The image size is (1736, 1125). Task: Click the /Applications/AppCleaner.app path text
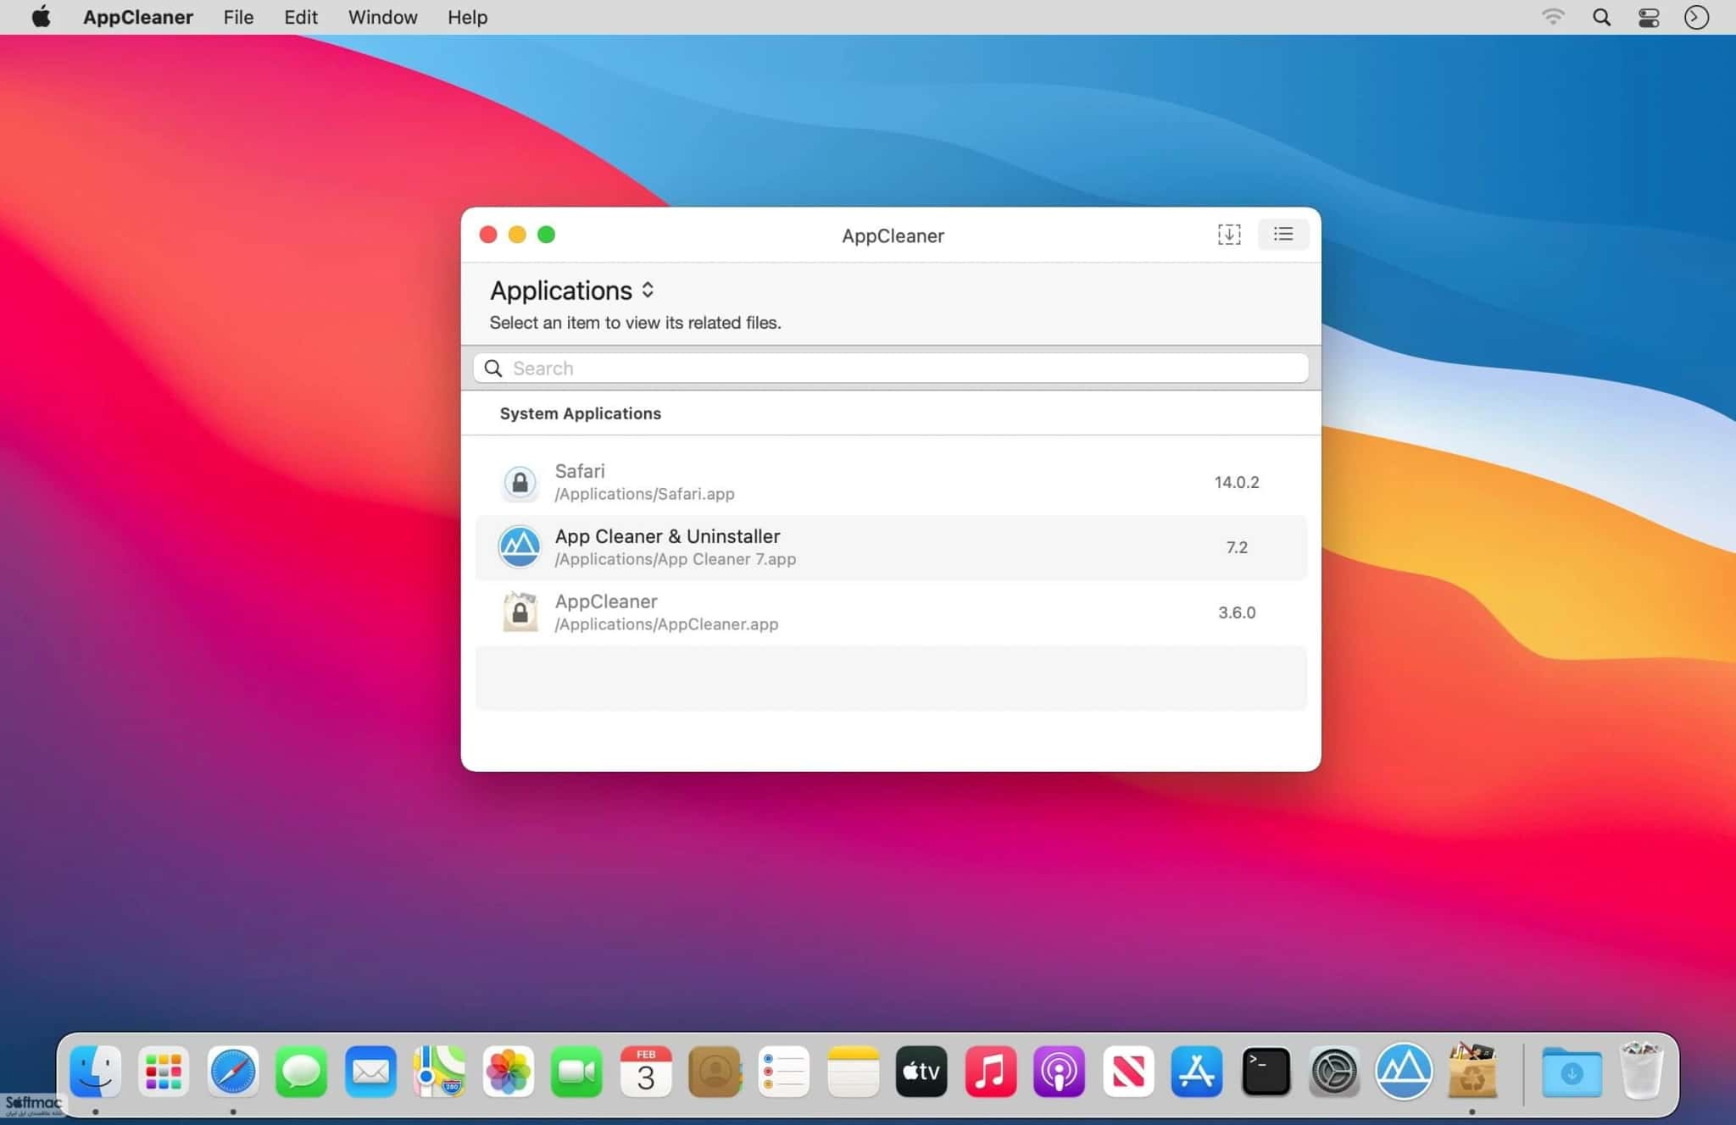coord(666,624)
